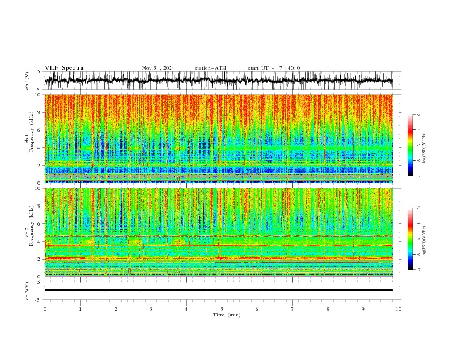Click the "station=ATH" label
Image resolution: width=449 pixels, height=347 pixels.
210,68
